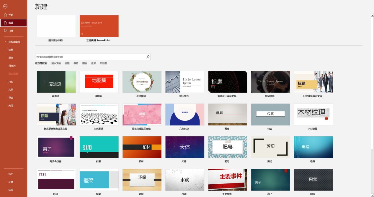Open the 打印 page
This screenshot has height=197, width=374.
coord(14,82)
